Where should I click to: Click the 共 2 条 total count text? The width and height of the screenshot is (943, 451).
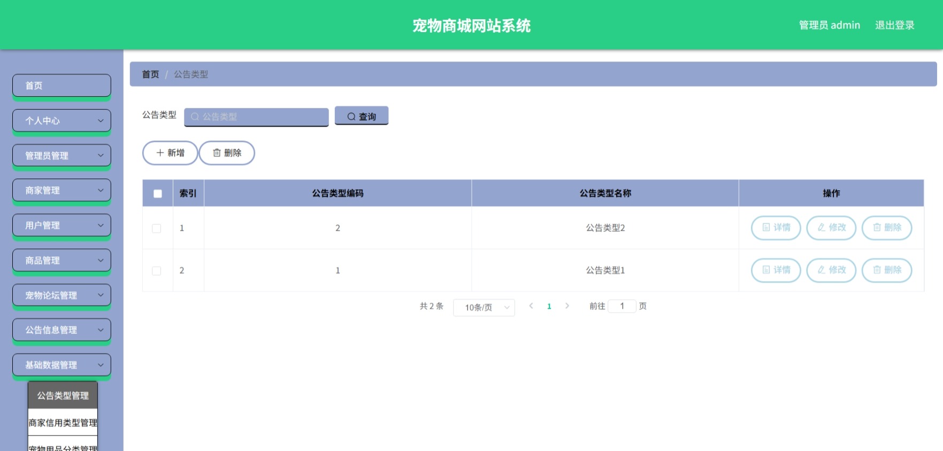432,306
